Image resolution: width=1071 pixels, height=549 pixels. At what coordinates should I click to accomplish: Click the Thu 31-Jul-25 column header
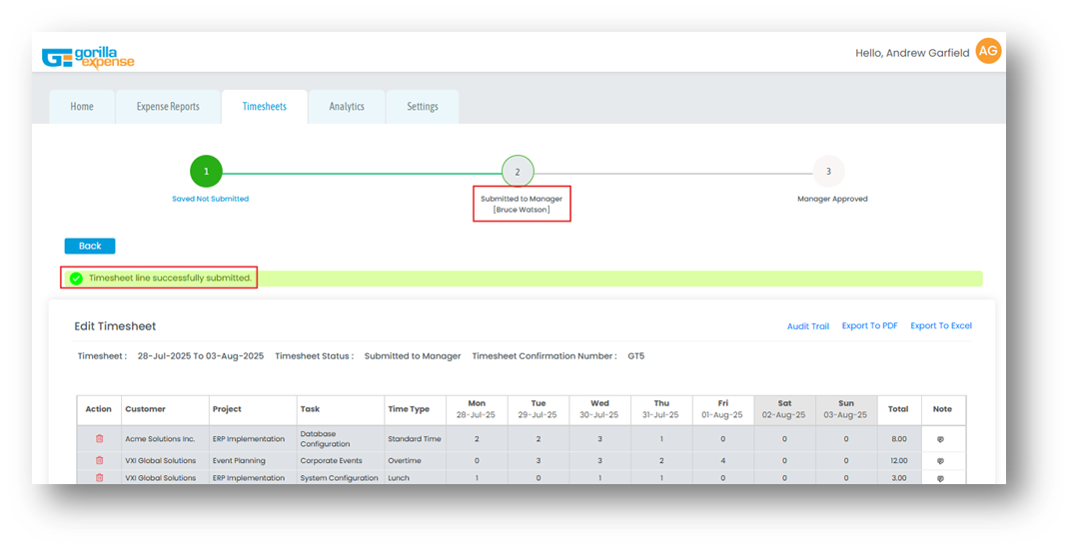click(661, 409)
